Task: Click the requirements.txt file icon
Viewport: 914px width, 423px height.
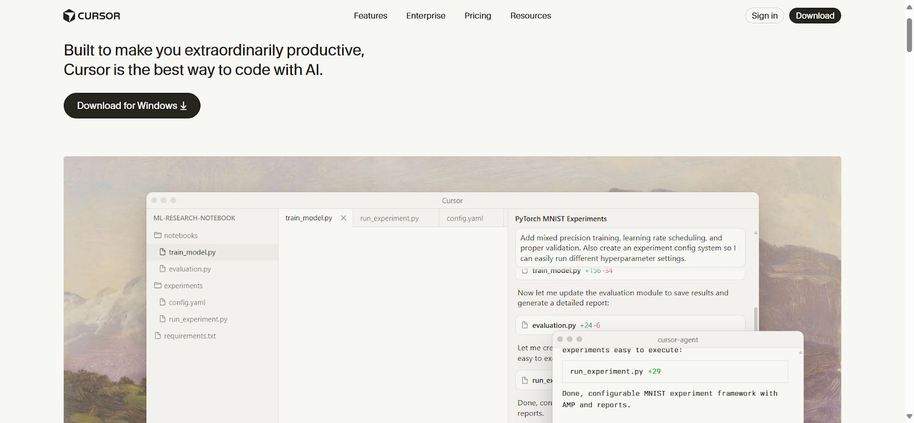Action: coord(158,336)
